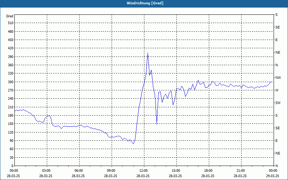This screenshot has height=180, width=288.
Task: Select the 180 value on left axis
Action: coord(11,116)
